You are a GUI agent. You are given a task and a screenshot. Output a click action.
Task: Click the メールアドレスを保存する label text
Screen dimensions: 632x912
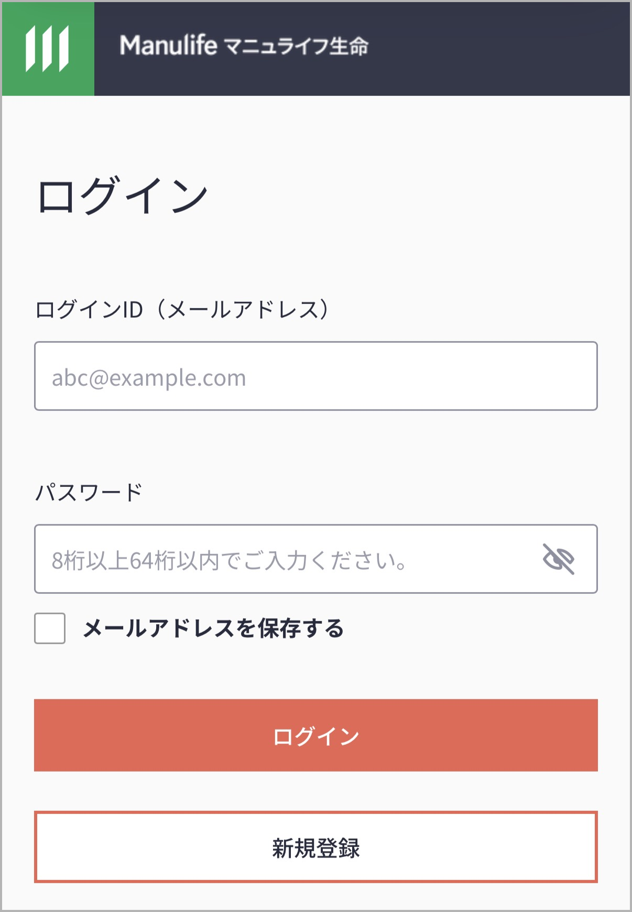pyautogui.click(x=213, y=628)
